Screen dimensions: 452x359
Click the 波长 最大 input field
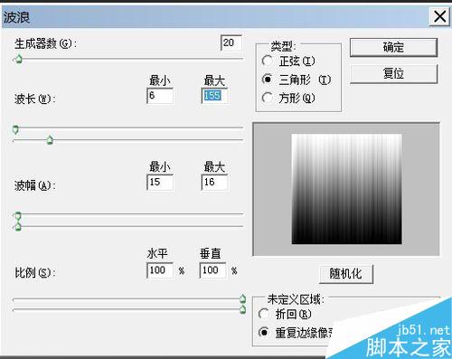coord(214,96)
